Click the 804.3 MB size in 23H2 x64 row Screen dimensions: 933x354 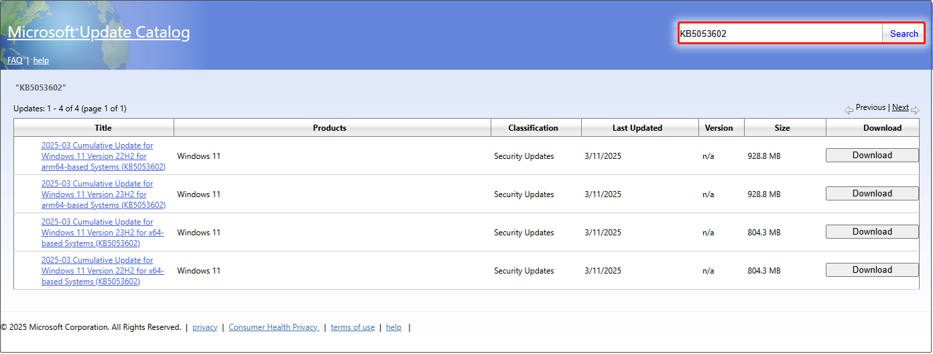[764, 233]
